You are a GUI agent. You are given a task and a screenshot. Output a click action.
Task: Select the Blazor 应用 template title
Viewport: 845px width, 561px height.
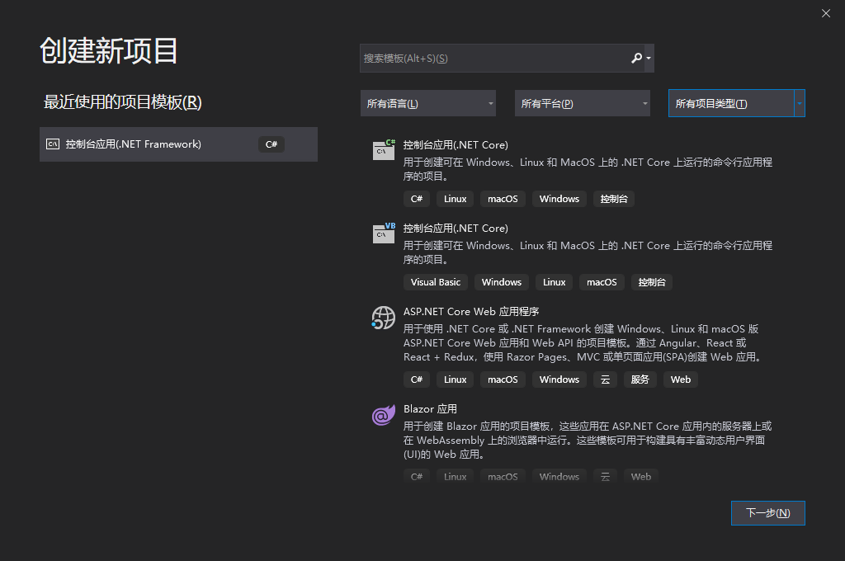(430, 409)
